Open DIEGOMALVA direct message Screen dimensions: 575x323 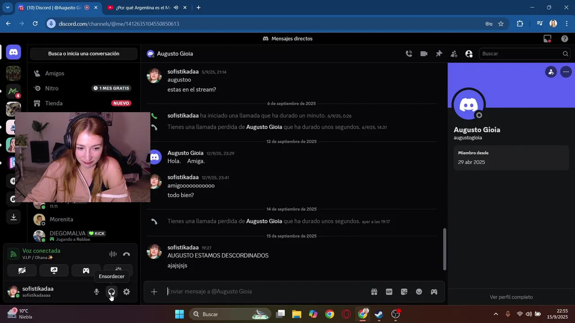tap(84, 236)
